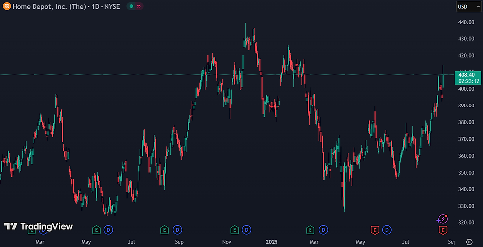Click the dividend marker right of 2025 Mar label
This screenshot has height=247, width=483.
pos(323,229)
